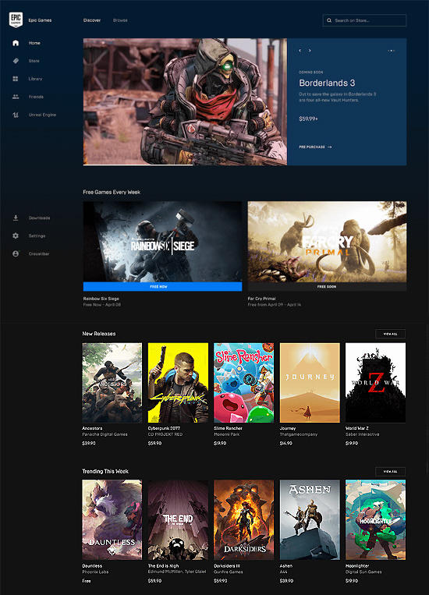Open the Rainbow Six Siege banner
The width and height of the screenshot is (429, 595).
coord(162,242)
